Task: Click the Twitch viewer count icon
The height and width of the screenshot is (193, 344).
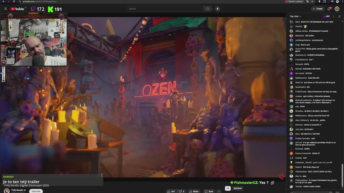Action: (33, 9)
